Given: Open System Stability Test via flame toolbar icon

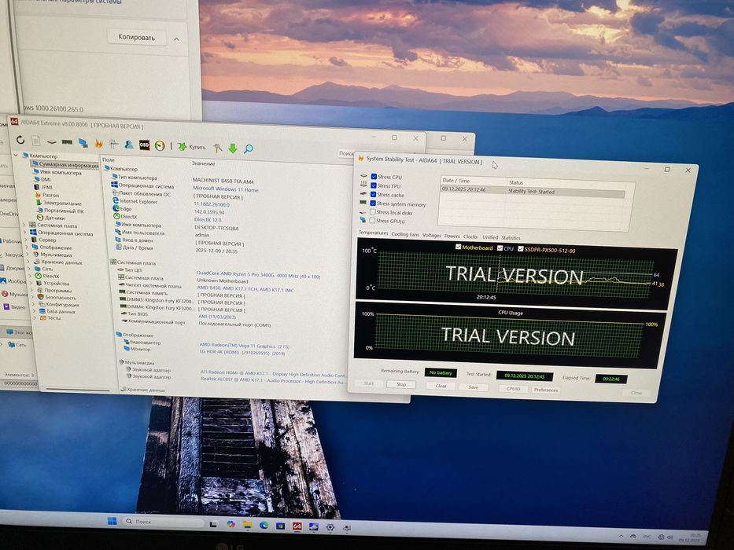Looking at the screenshot, I should click(x=98, y=144).
